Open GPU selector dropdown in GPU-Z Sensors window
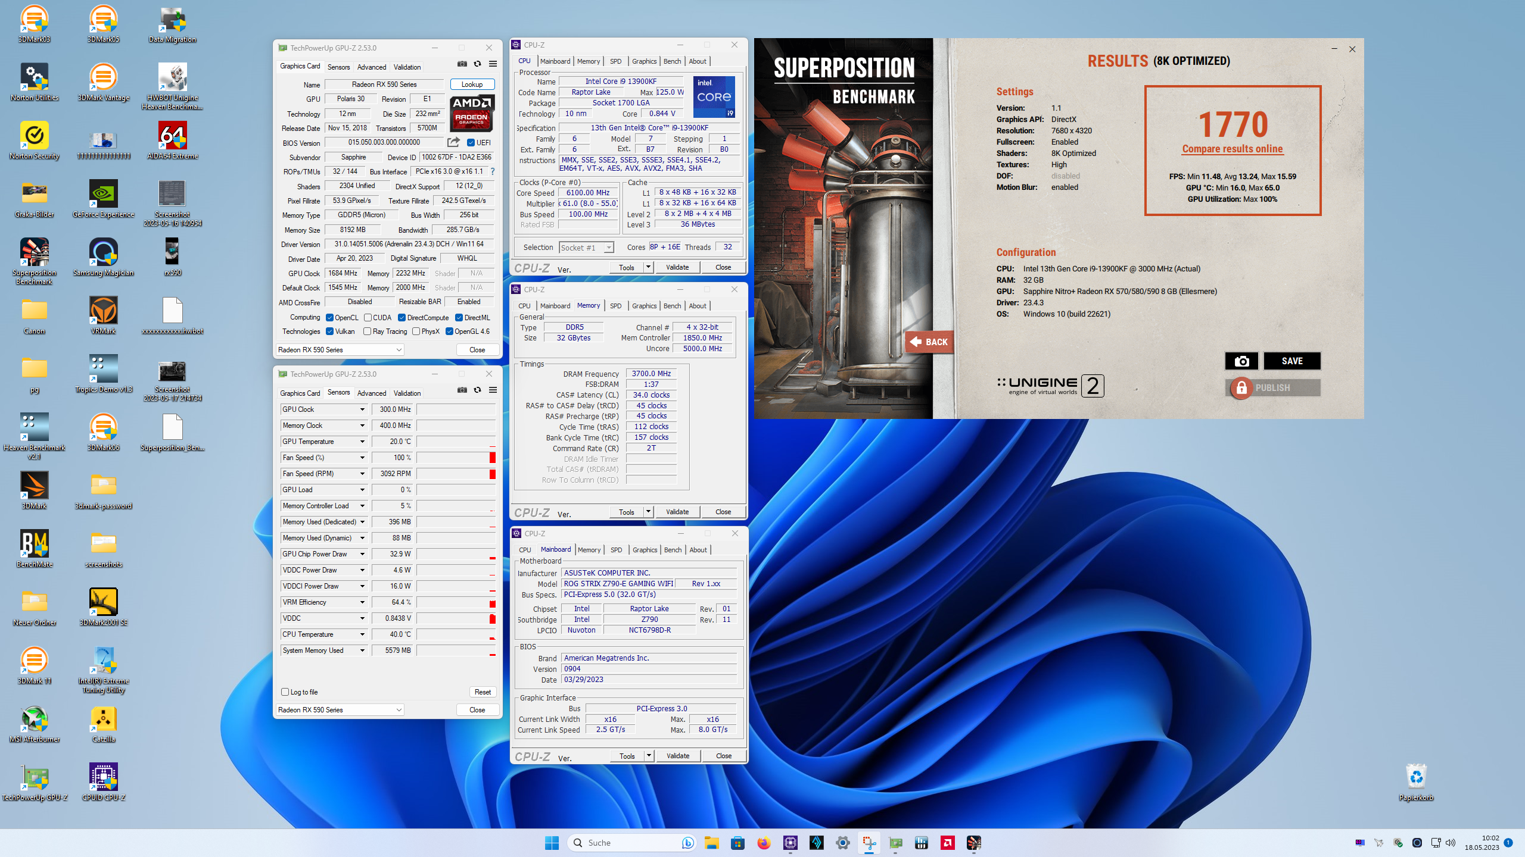 pyautogui.click(x=340, y=710)
